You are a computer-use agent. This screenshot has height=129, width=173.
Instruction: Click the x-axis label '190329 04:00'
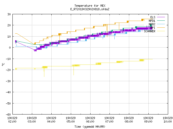pyautogui.click(x=51, y=120)
